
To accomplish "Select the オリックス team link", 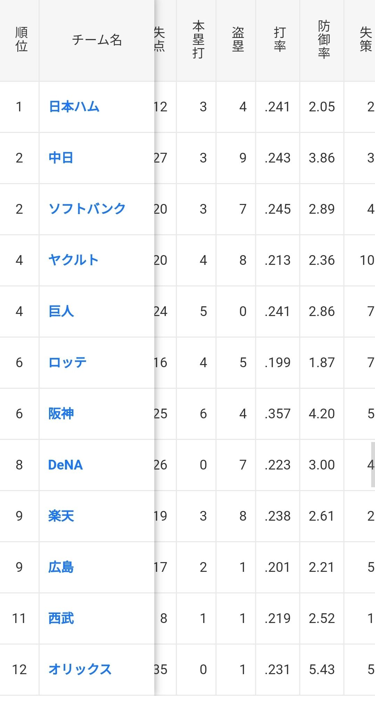I will tap(80, 669).
